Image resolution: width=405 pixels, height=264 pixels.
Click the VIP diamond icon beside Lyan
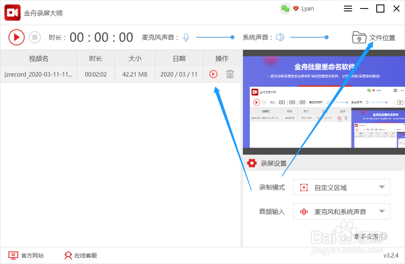[296, 9]
